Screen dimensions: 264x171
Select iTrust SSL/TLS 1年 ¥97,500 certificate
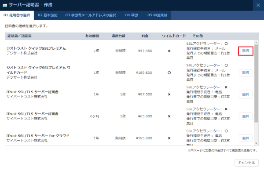pyautogui.click(x=246, y=95)
